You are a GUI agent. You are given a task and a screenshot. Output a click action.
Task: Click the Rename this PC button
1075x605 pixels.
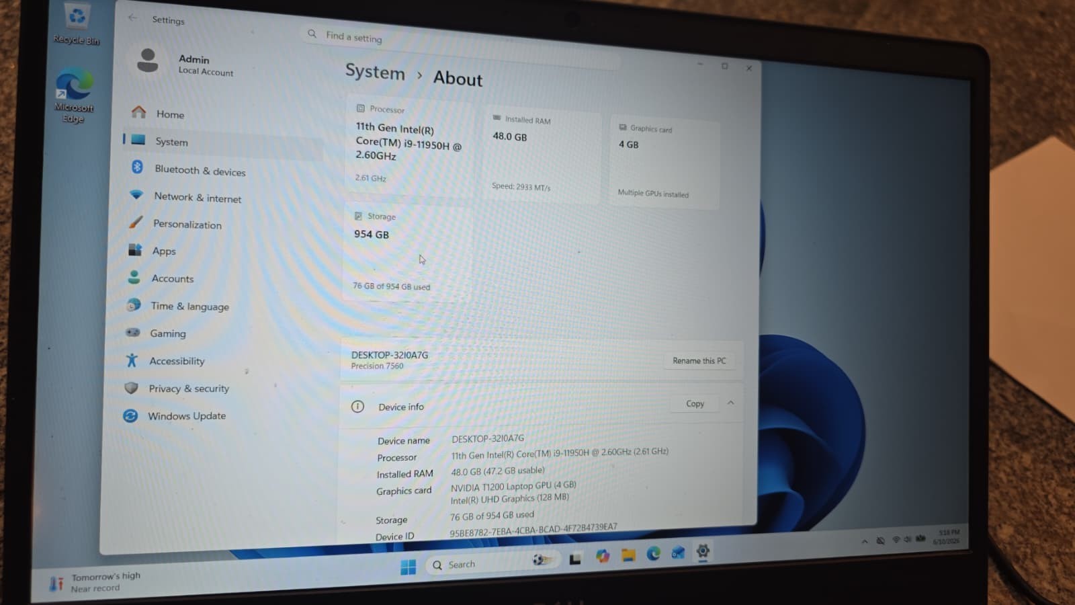(x=699, y=361)
